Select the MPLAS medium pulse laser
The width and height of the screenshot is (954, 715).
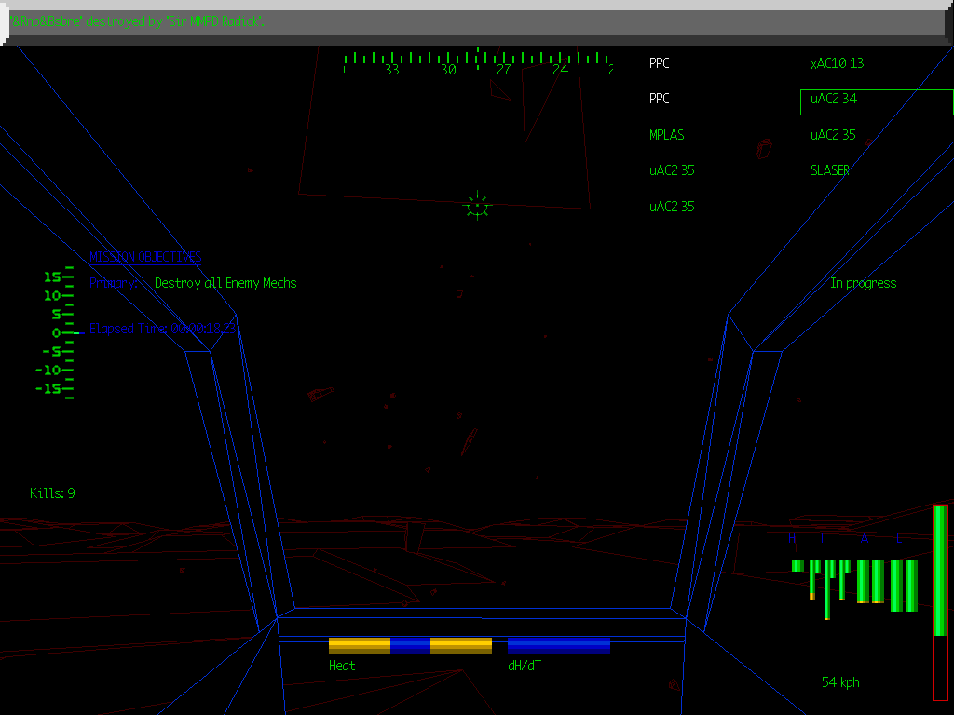(666, 134)
